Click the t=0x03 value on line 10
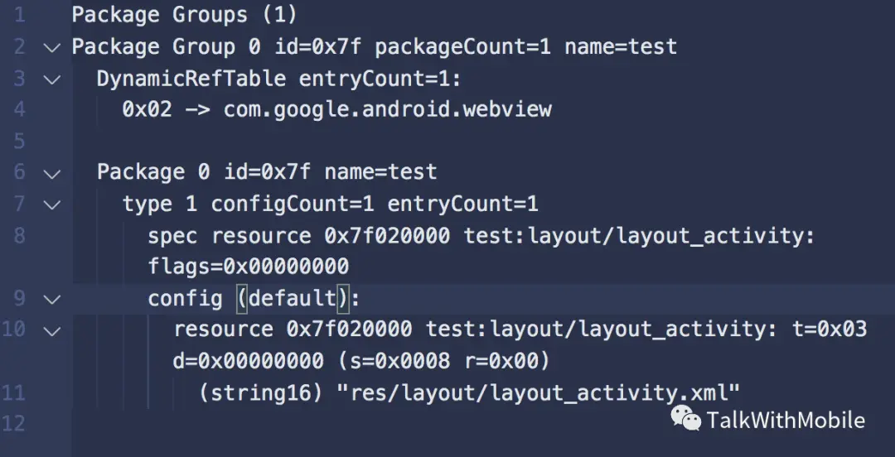This screenshot has height=457, width=895. (830, 330)
